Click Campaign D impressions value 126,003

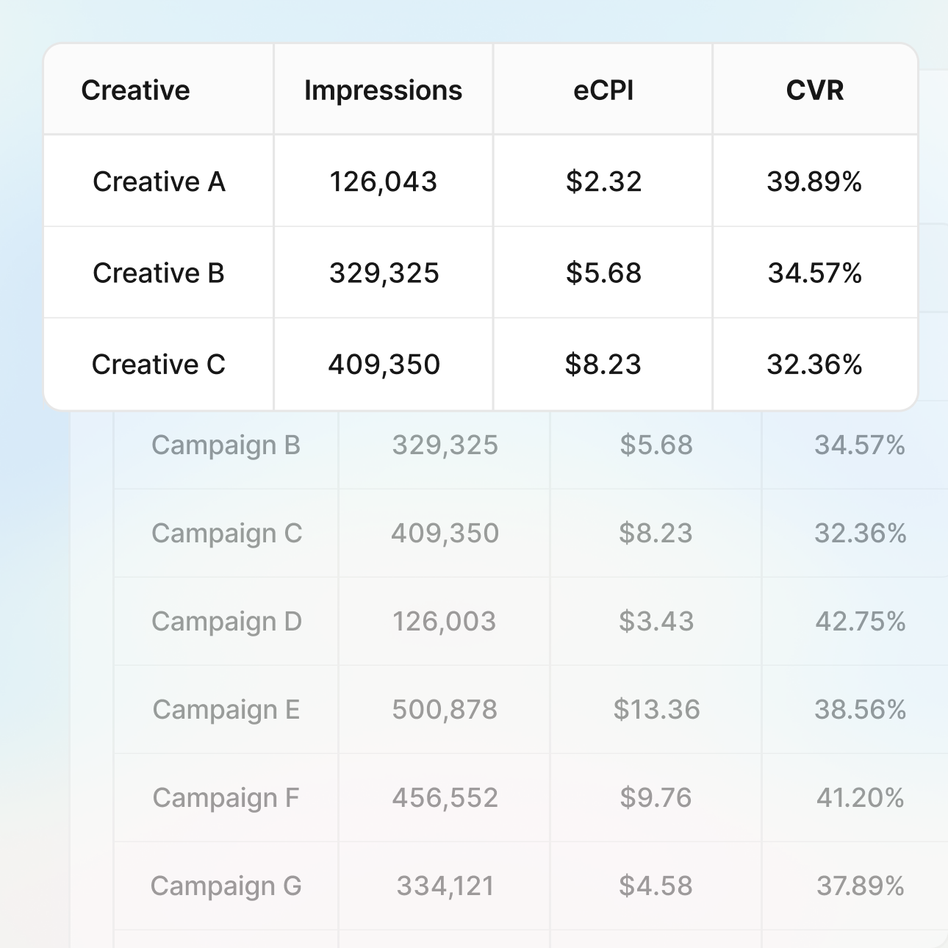445,622
